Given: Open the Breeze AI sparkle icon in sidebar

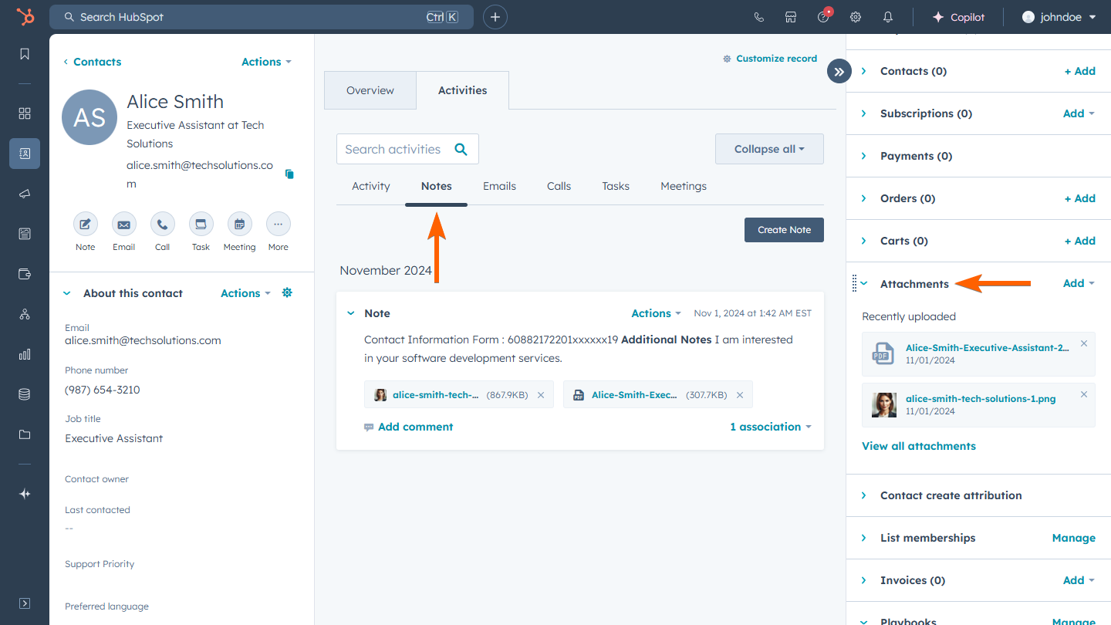Looking at the screenshot, I should pos(25,494).
